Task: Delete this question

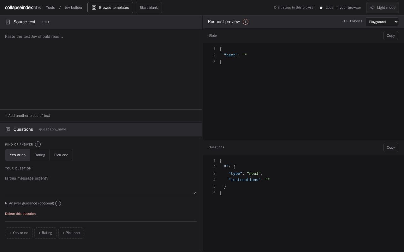Action: (20, 214)
